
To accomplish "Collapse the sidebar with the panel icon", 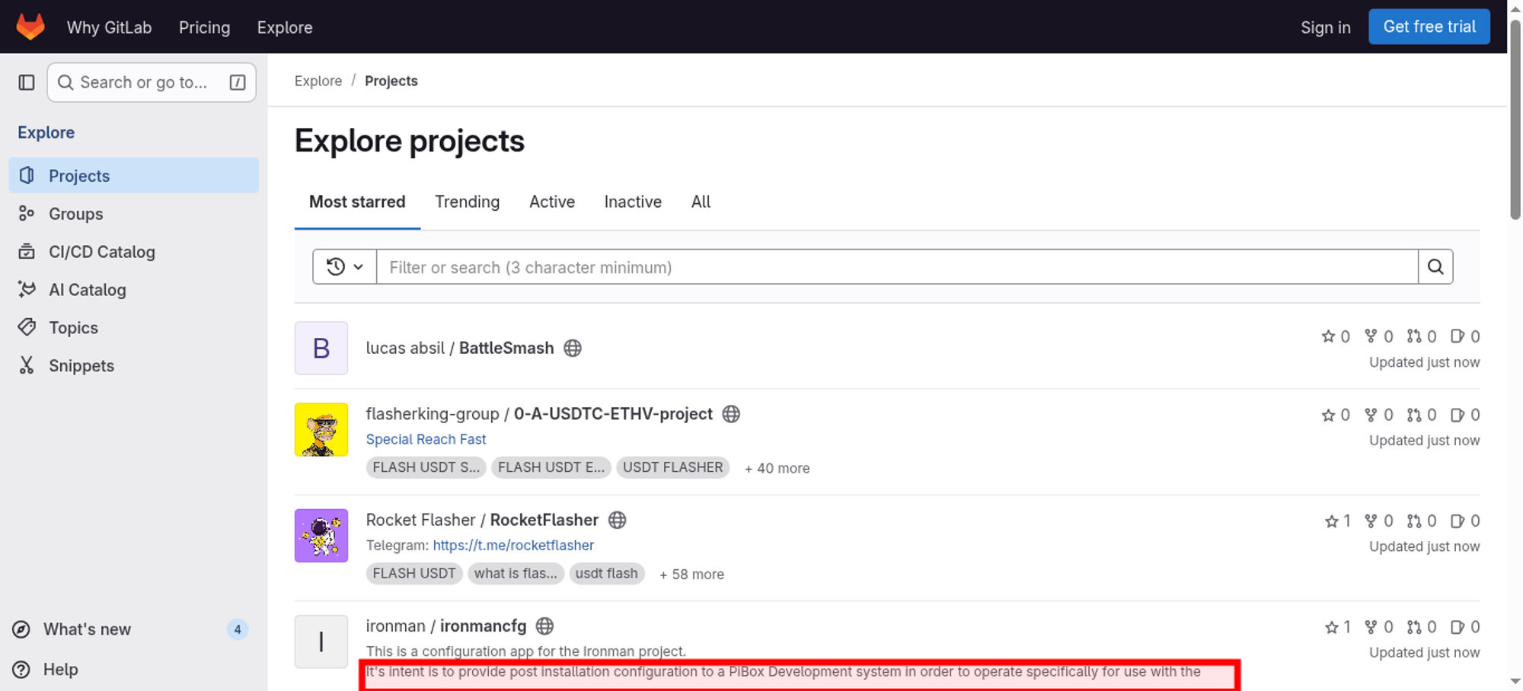I will click(27, 82).
